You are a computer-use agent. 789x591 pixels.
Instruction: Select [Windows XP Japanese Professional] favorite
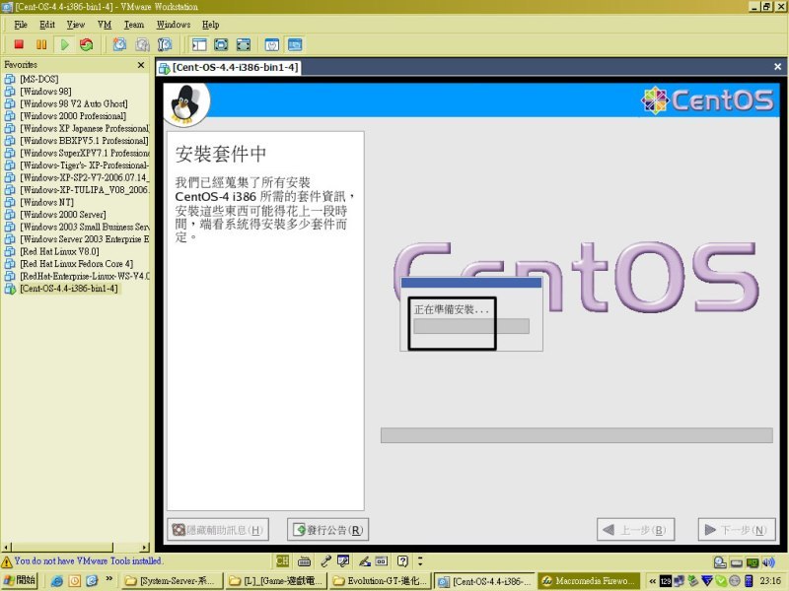coord(85,128)
